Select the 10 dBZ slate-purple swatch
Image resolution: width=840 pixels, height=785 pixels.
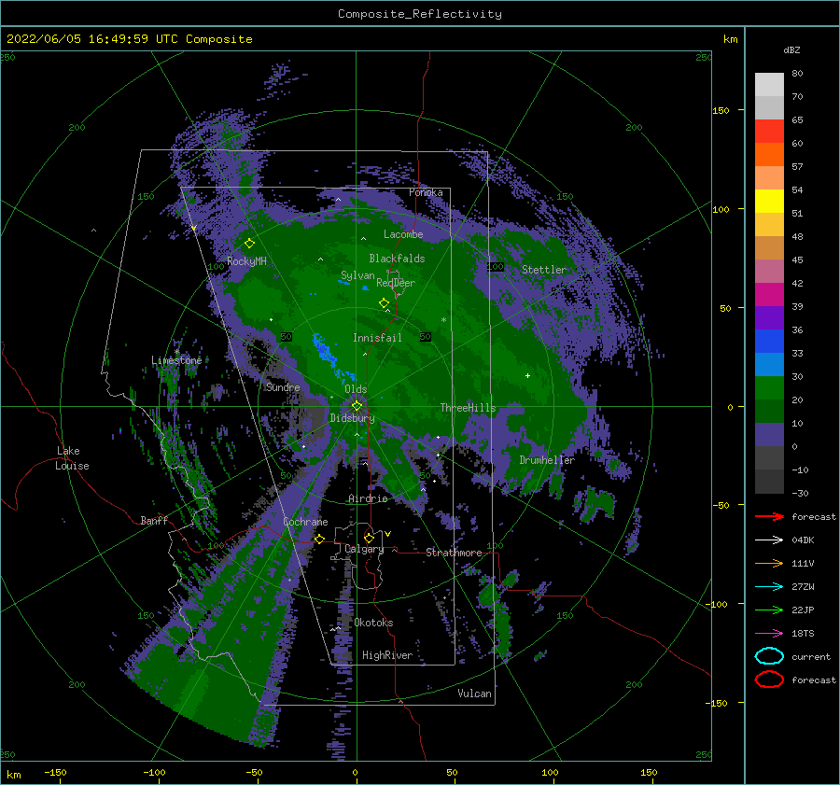click(769, 435)
